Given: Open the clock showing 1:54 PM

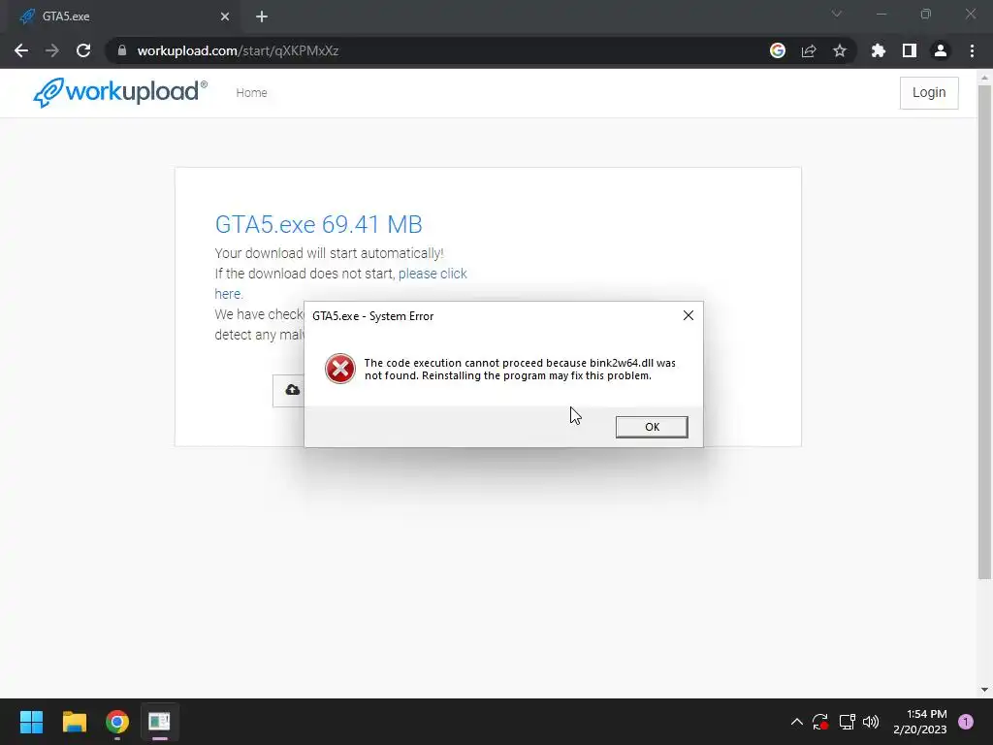Looking at the screenshot, I should pyautogui.click(x=920, y=722).
